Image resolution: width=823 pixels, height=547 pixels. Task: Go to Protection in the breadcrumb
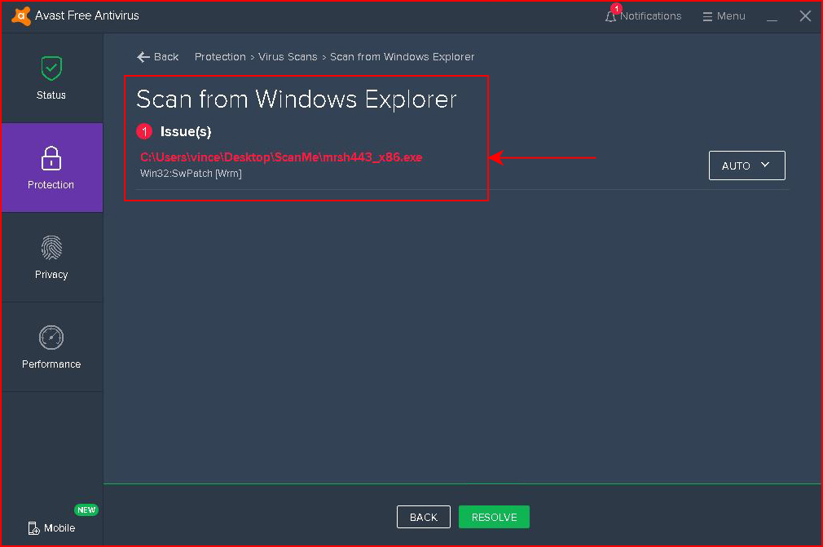(220, 57)
